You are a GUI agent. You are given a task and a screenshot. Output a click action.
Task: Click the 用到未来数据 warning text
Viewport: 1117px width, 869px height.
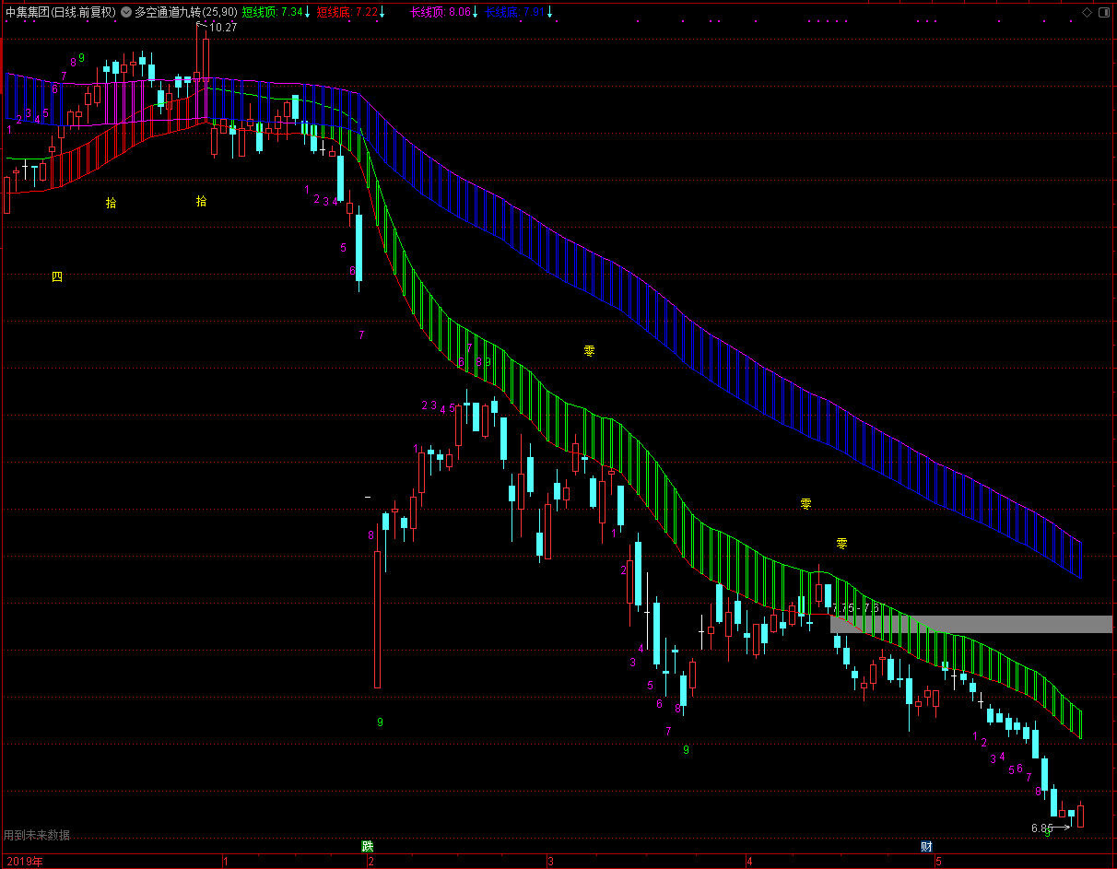click(37, 835)
